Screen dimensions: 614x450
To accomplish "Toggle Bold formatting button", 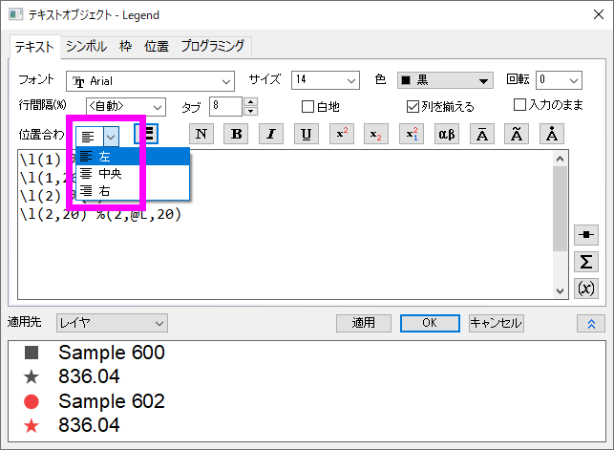I will pyautogui.click(x=236, y=134).
